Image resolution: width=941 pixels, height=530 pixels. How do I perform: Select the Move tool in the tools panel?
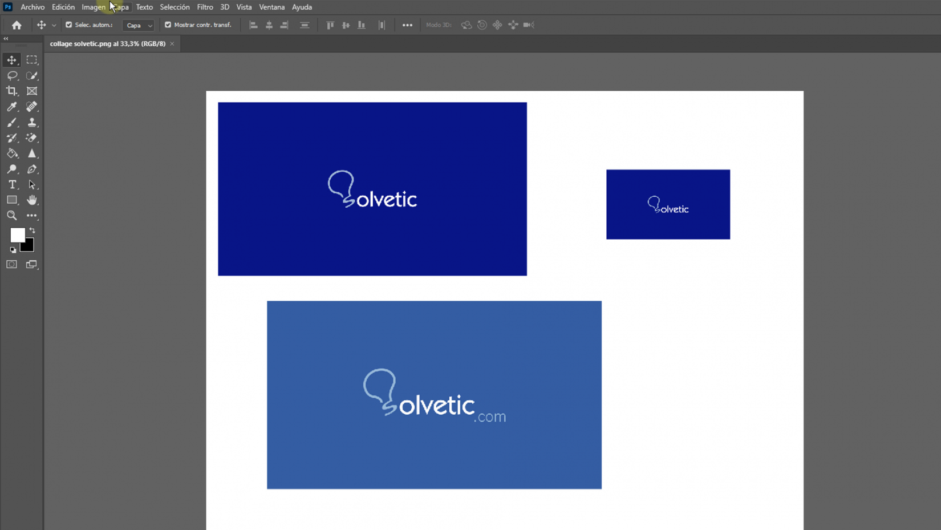pyautogui.click(x=12, y=60)
